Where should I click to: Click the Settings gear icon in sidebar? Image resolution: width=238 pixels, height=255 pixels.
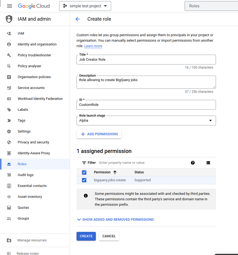(x=9, y=131)
